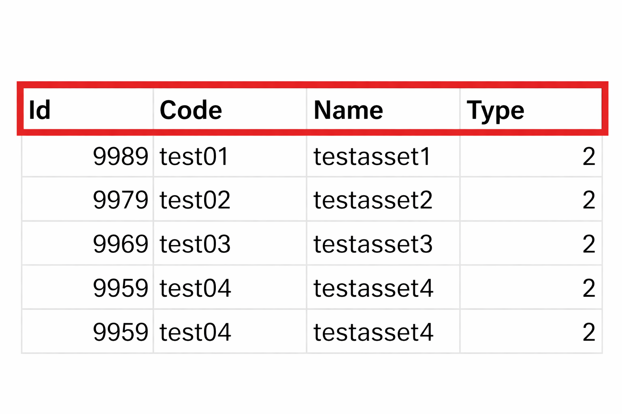Select the test03 code cell

click(x=195, y=244)
